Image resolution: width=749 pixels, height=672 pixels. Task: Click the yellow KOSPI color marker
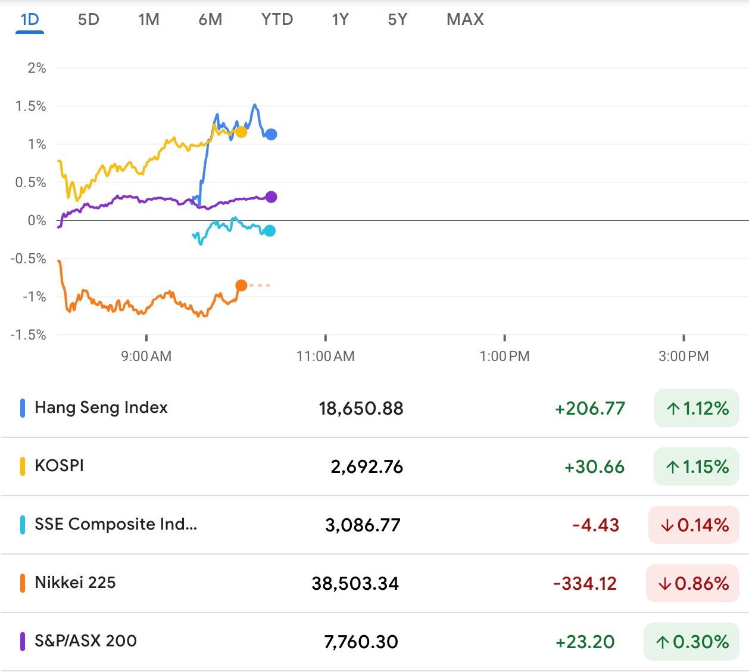pyautogui.click(x=23, y=466)
